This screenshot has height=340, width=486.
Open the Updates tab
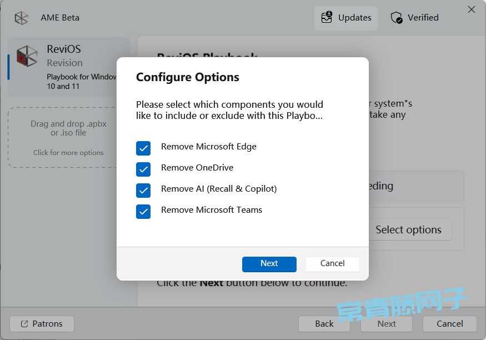(x=345, y=18)
